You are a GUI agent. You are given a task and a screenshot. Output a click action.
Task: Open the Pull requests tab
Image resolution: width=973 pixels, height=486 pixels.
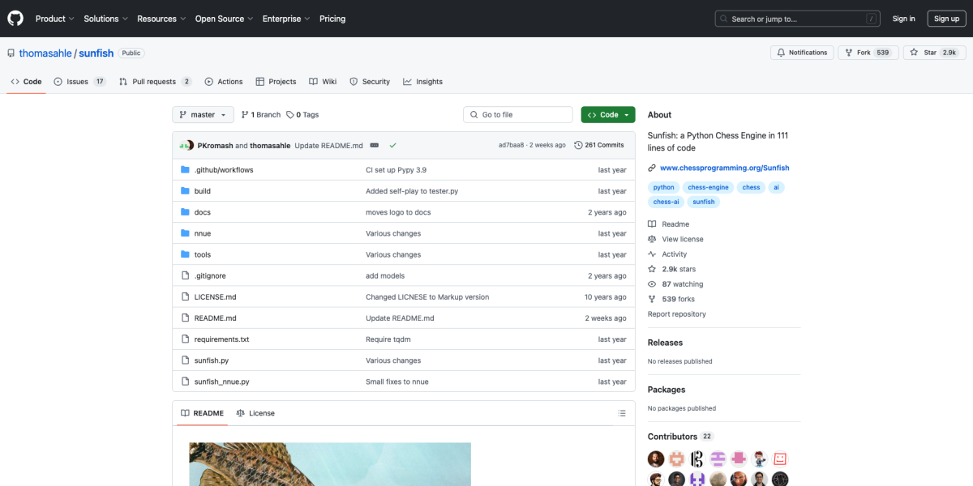(x=155, y=82)
